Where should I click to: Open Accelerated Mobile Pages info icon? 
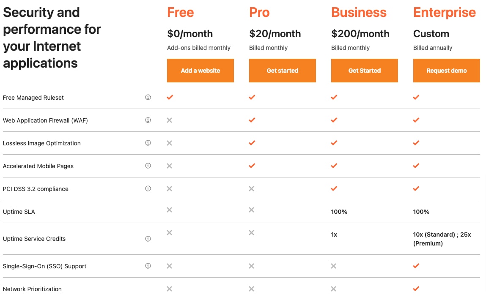(x=148, y=166)
